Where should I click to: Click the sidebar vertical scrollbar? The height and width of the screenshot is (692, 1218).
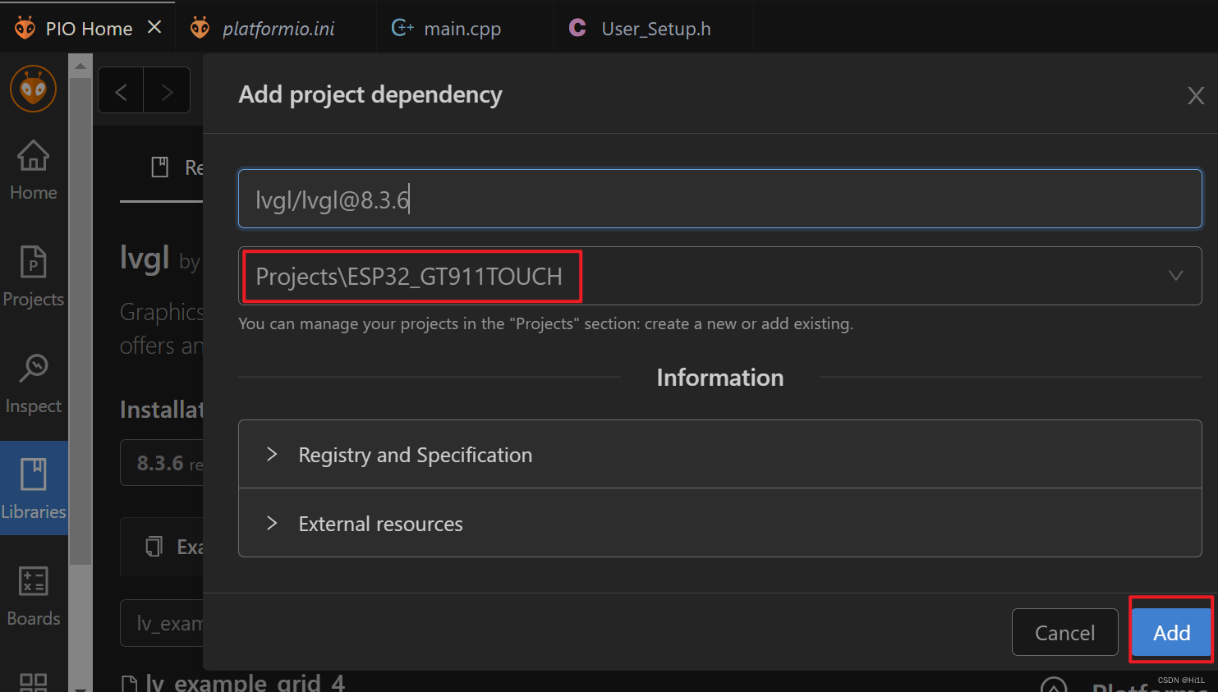coord(80,320)
